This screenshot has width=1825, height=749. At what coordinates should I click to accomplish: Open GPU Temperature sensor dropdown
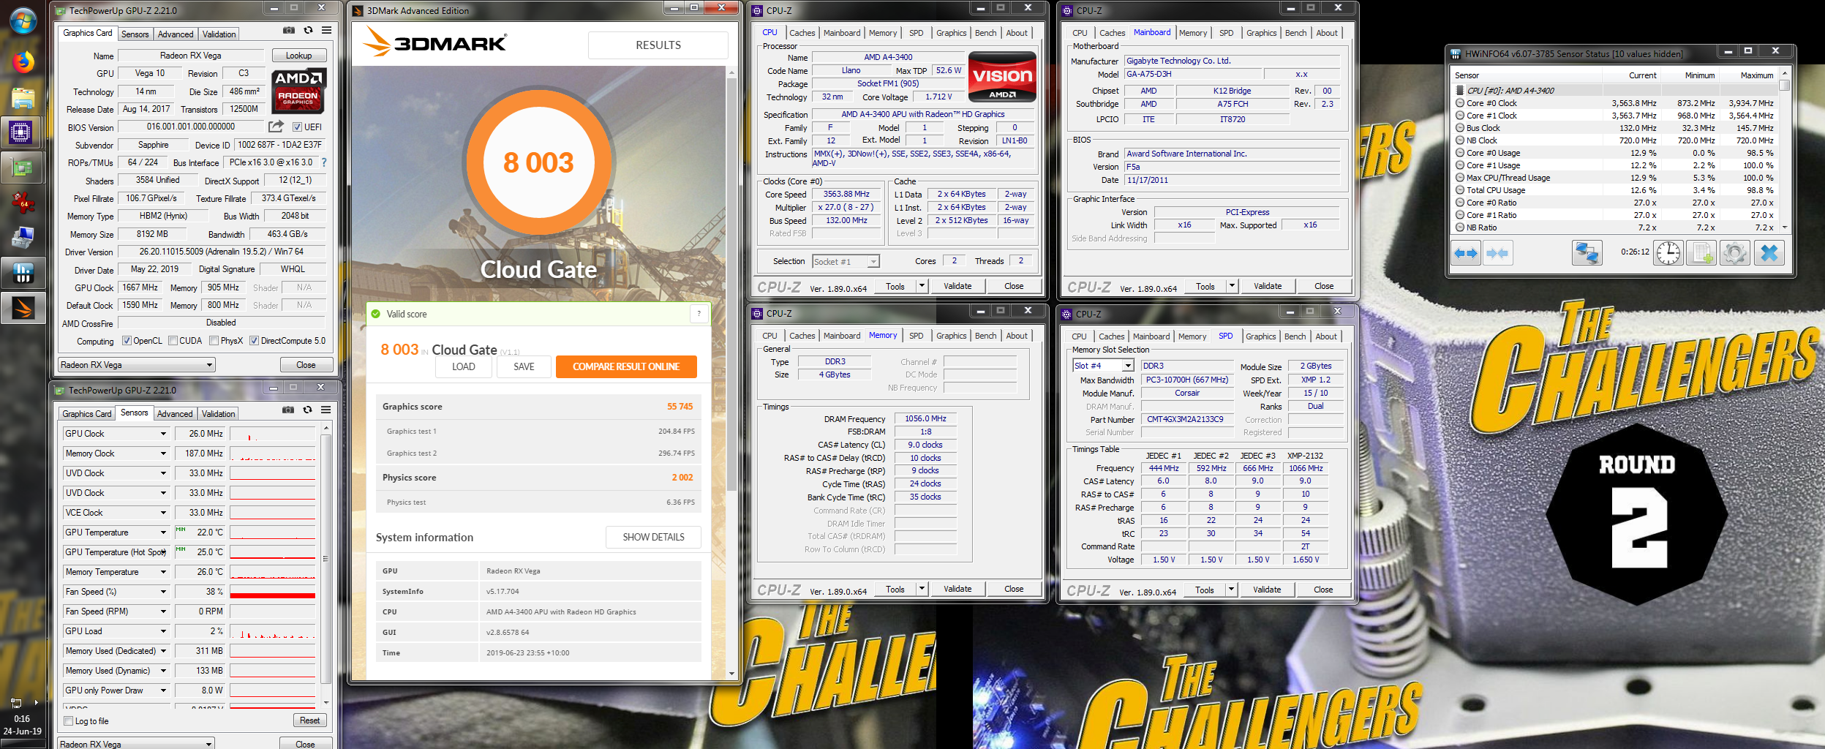[163, 532]
